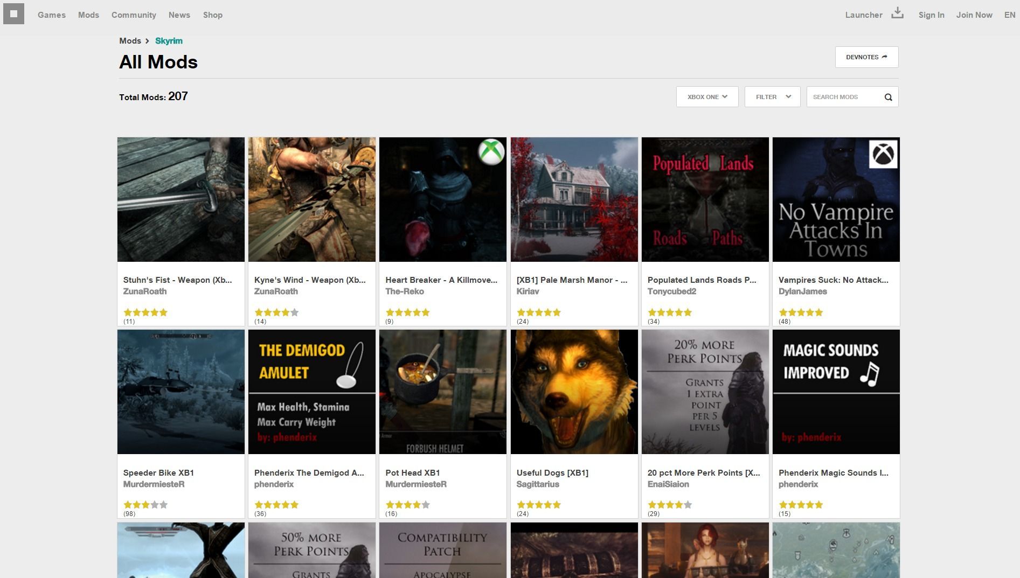The height and width of the screenshot is (578, 1020).
Task: Click the Skyrim breadcrumb link
Action: tap(169, 41)
